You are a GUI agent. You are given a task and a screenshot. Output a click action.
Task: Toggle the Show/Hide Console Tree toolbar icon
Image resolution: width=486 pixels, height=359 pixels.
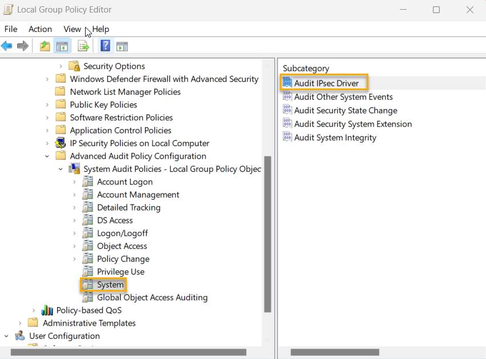coord(62,46)
